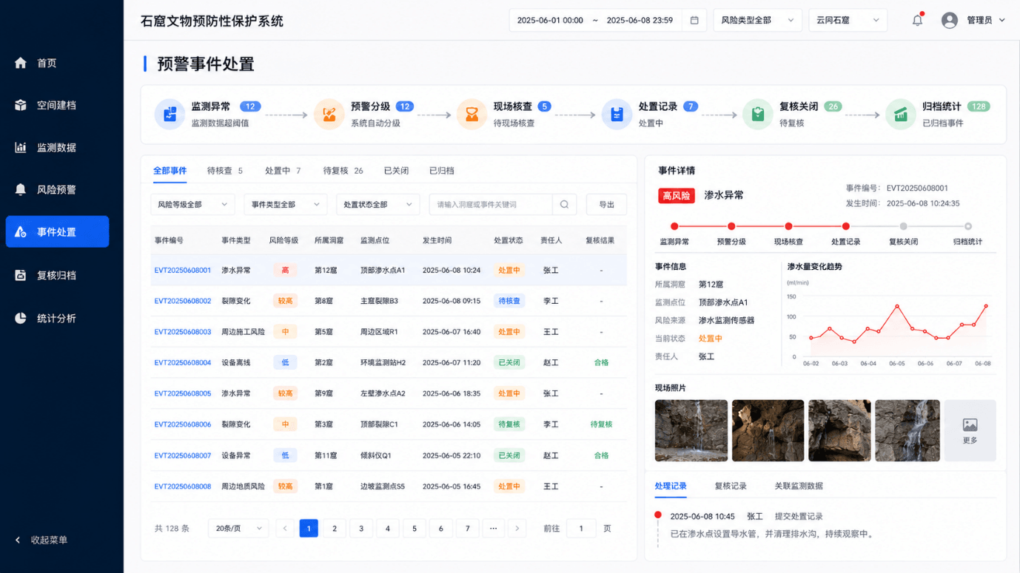Go to page 7
Image resolution: width=1020 pixels, height=573 pixels.
467,528
